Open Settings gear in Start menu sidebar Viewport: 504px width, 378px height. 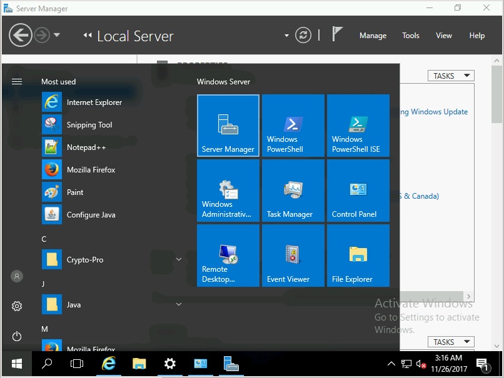tap(17, 306)
